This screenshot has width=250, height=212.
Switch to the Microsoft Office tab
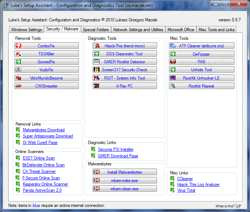(181, 30)
